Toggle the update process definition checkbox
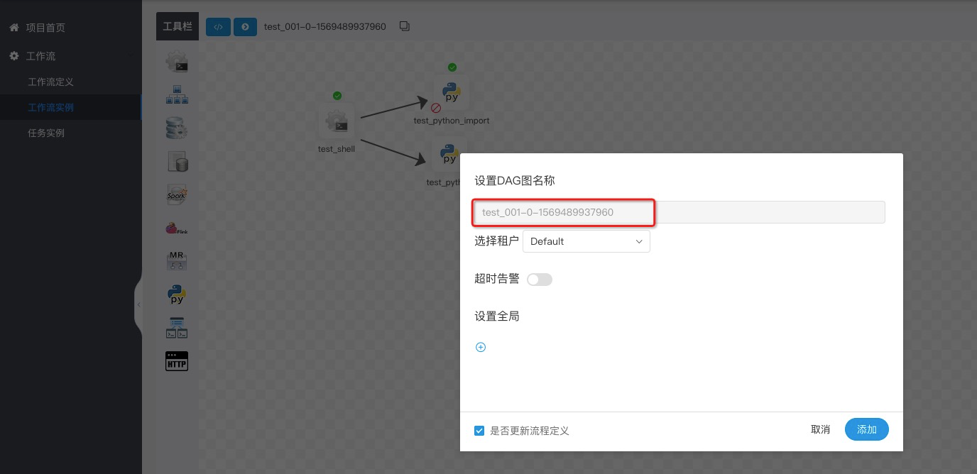The width and height of the screenshot is (977, 474). click(x=480, y=431)
